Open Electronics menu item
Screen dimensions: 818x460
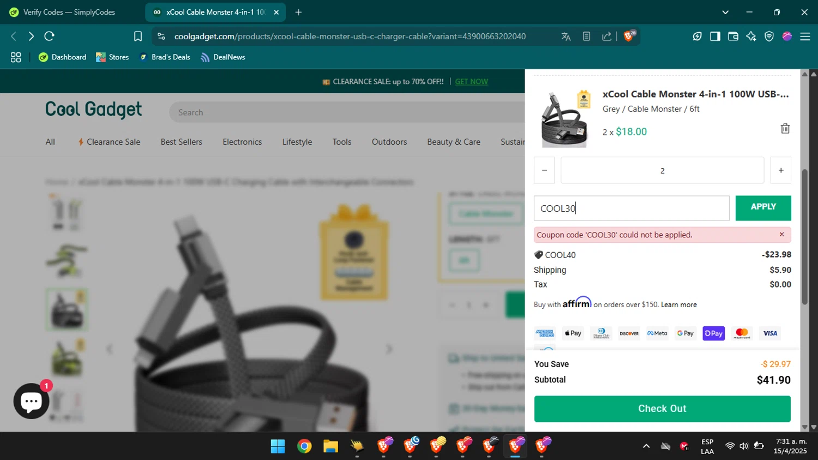pos(242,142)
